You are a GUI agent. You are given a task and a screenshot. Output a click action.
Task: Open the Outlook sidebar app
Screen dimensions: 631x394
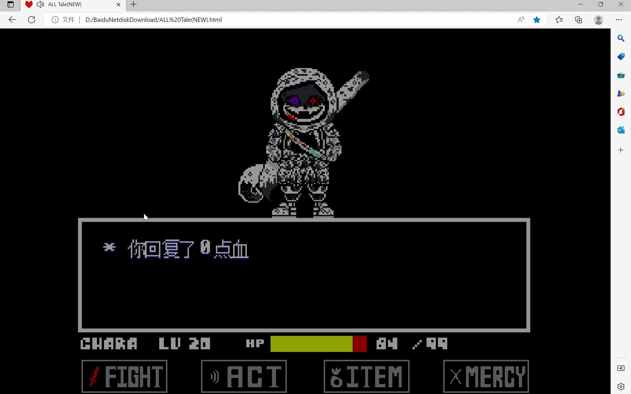click(621, 130)
